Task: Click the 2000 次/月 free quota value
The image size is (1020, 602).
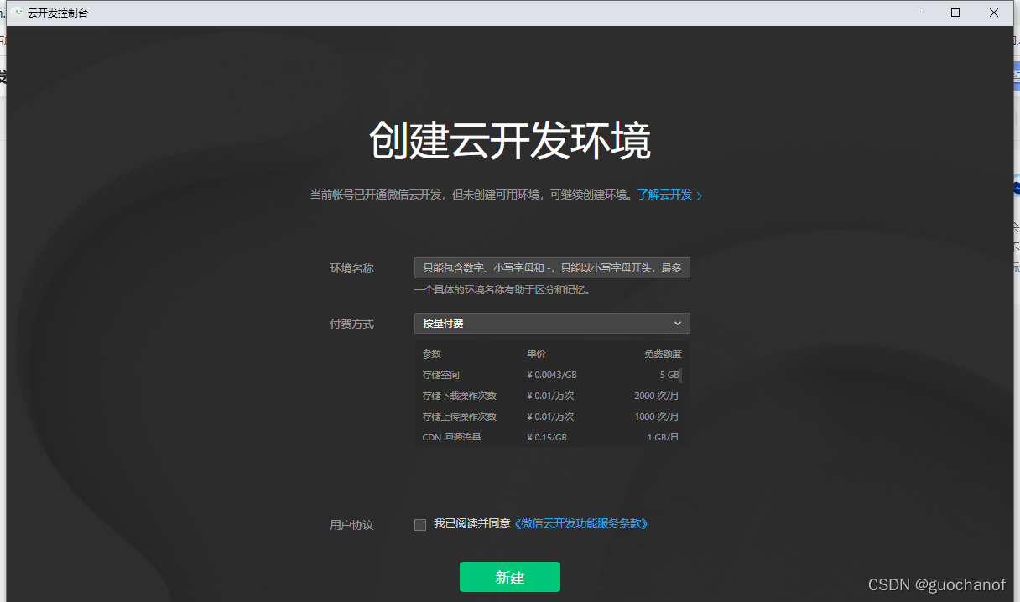Action: point(657,396)
